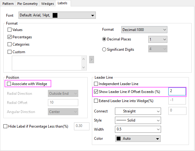The image size is (195, 151).
Task: Click the custom text box down arrow
Action: point(84,67)
